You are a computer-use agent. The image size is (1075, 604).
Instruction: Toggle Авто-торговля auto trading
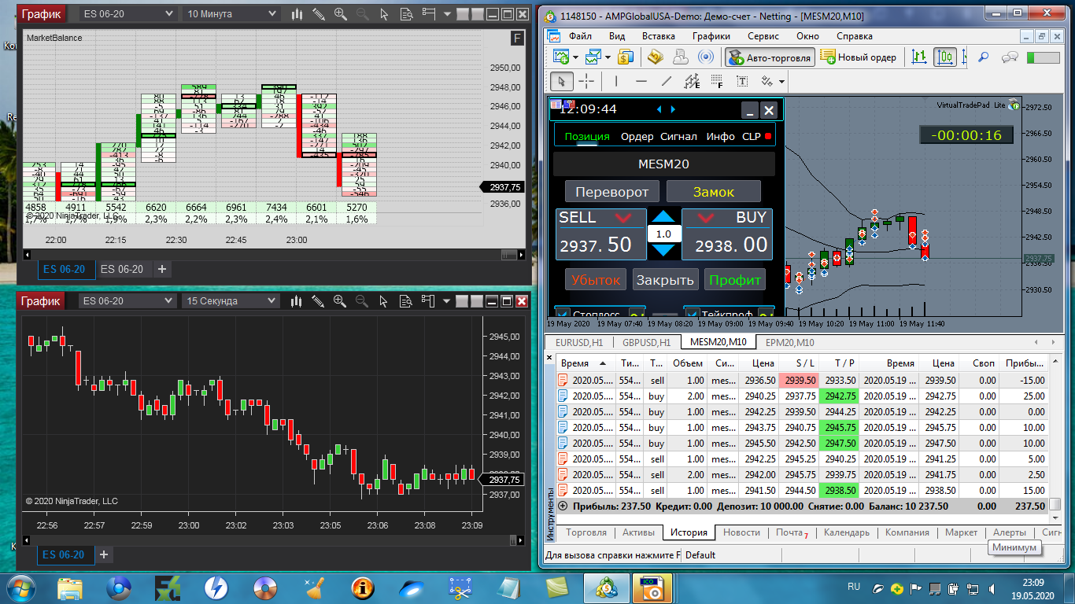[x=769, y=57]
